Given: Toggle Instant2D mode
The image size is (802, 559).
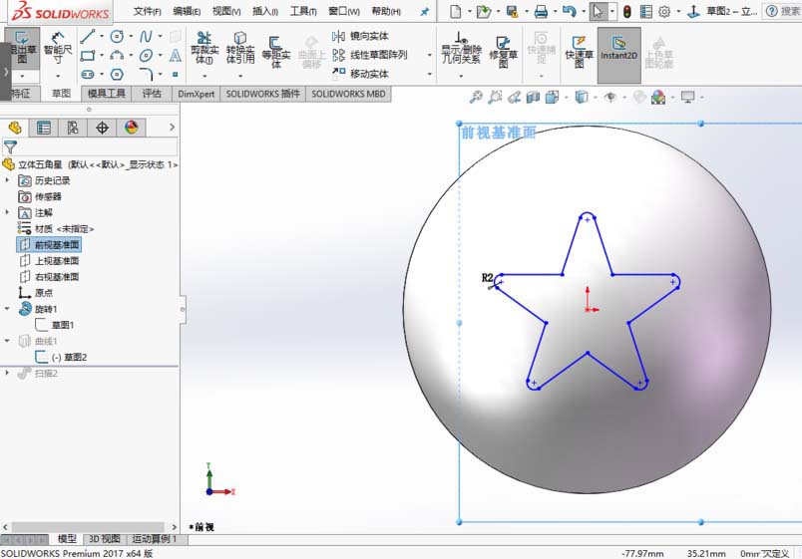Looking at the screenshot, I should tap(618, 55).
